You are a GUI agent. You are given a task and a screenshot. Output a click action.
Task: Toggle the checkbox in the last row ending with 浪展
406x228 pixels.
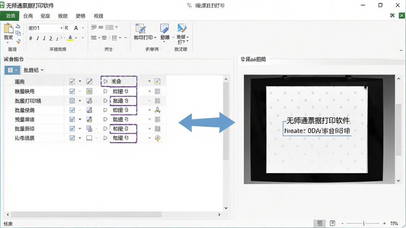pos(72,138)
